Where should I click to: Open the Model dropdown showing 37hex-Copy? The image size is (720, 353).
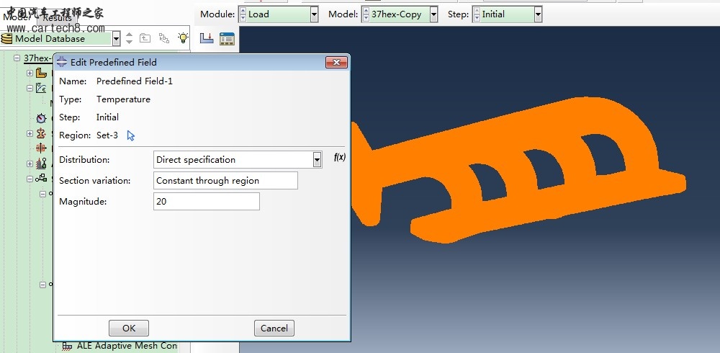433,14
